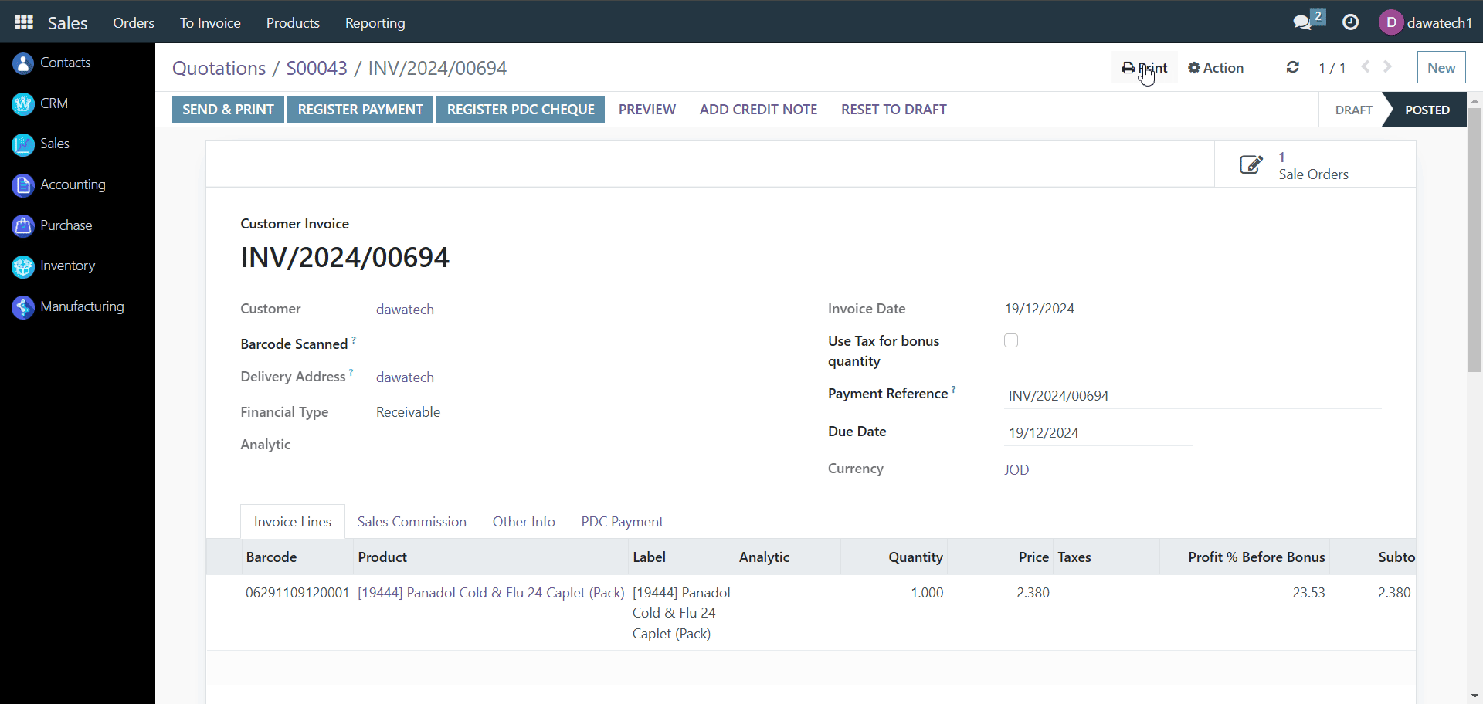Open the Sales app in sidebar
Viewport: 1483px width, 704px height.
(41, 144)
